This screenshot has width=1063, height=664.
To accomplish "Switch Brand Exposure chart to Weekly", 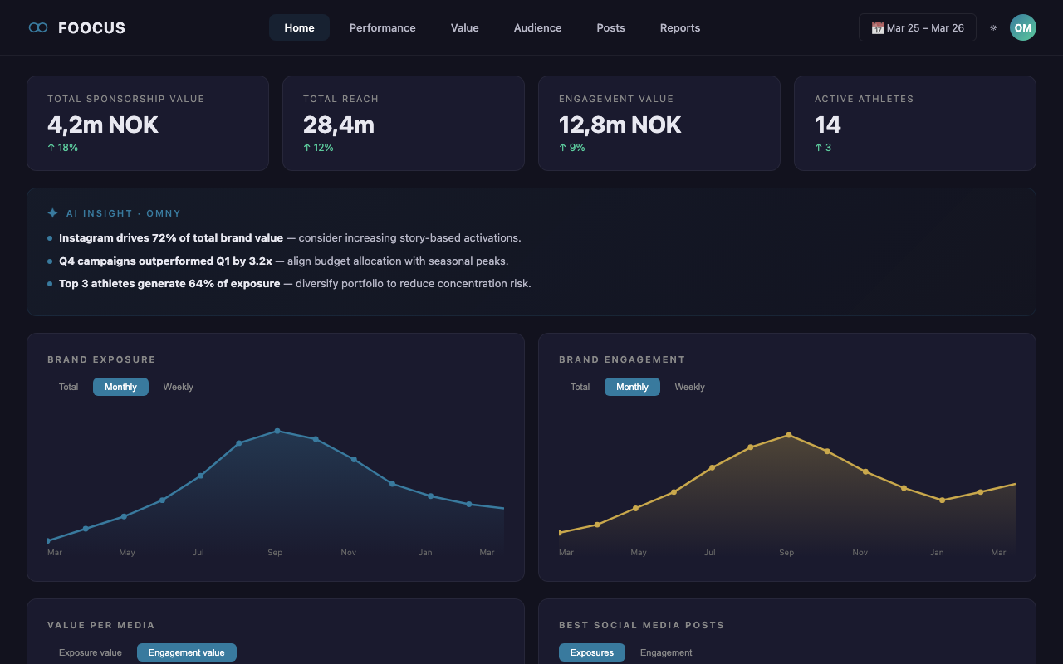I will pyautogui.click(x=178, y=387).
